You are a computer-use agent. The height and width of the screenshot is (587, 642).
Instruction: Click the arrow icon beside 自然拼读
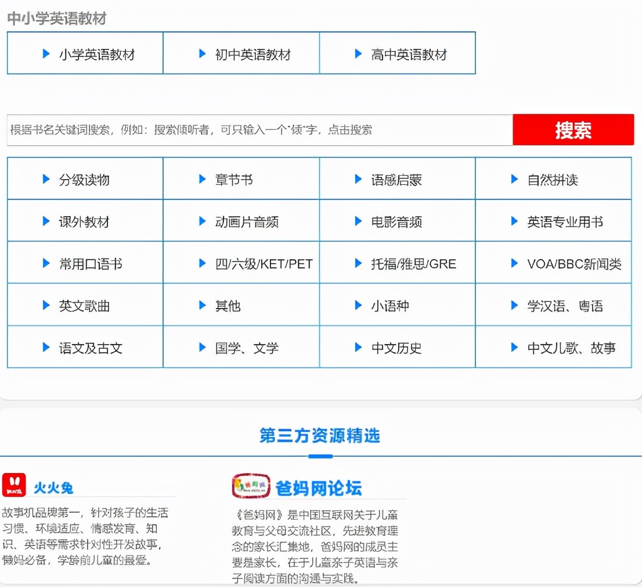[x=514, y=180]
